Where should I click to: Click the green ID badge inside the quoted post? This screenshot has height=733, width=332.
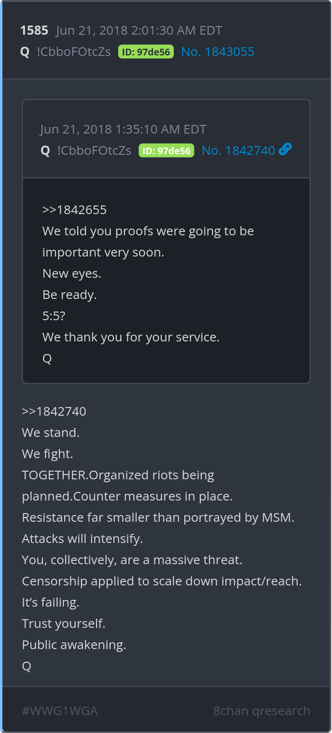166,150
